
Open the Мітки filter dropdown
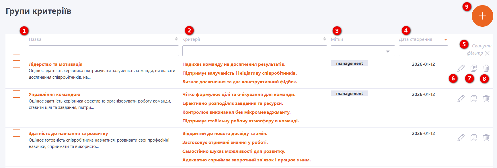click(363, 51)
